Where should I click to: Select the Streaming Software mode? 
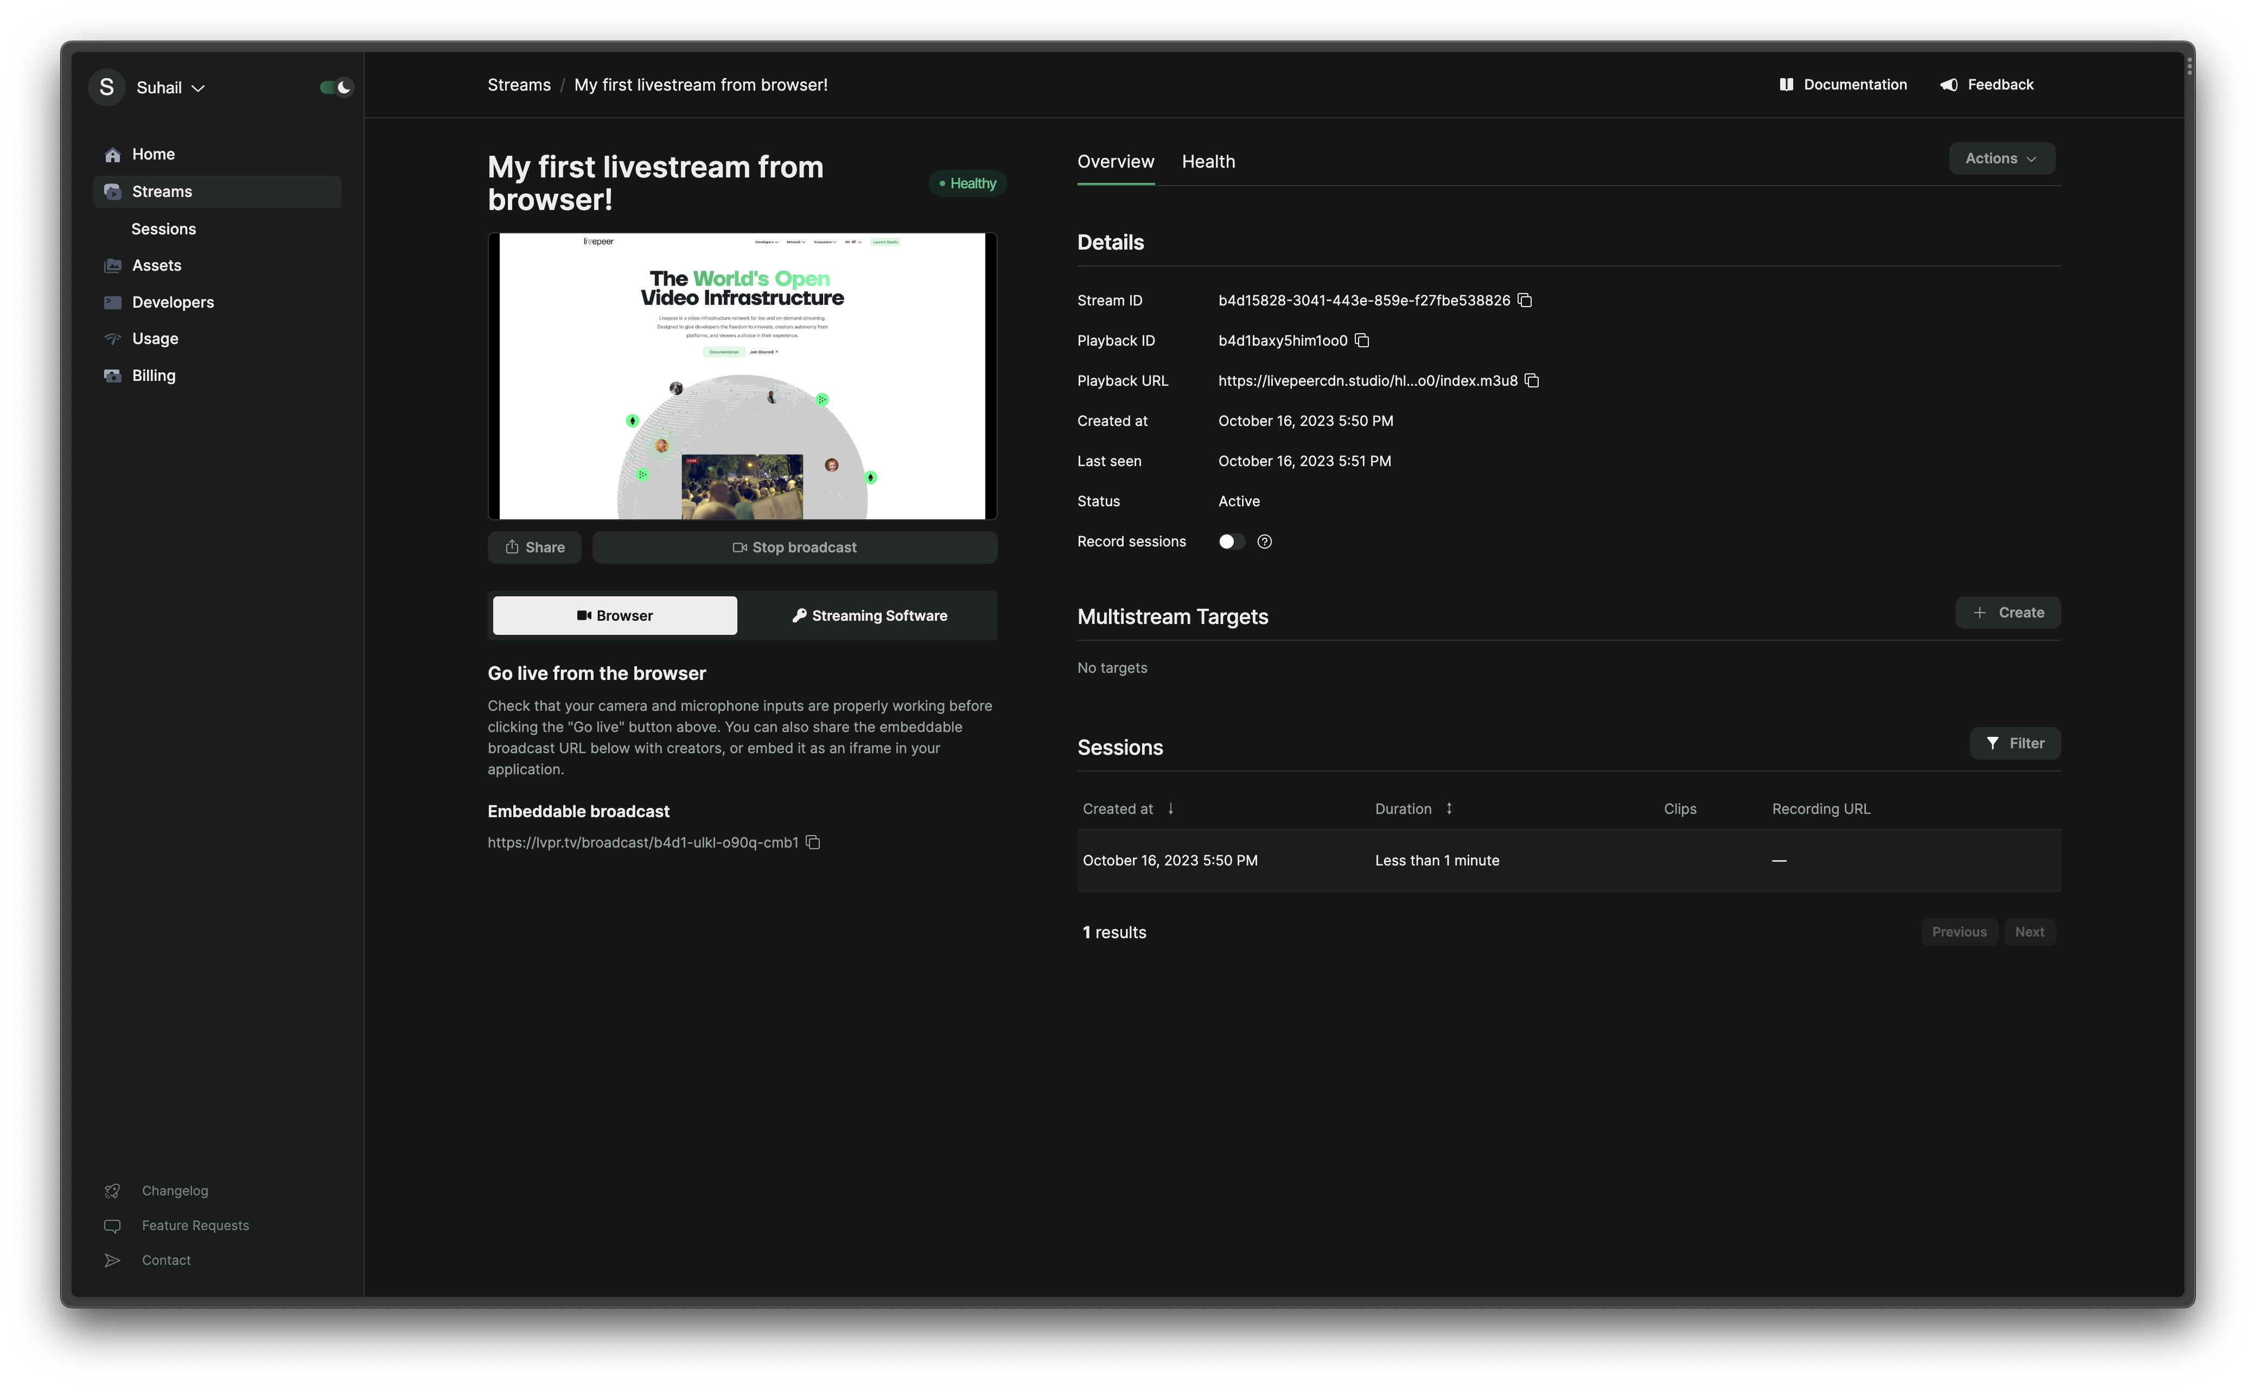click(868, 615)
